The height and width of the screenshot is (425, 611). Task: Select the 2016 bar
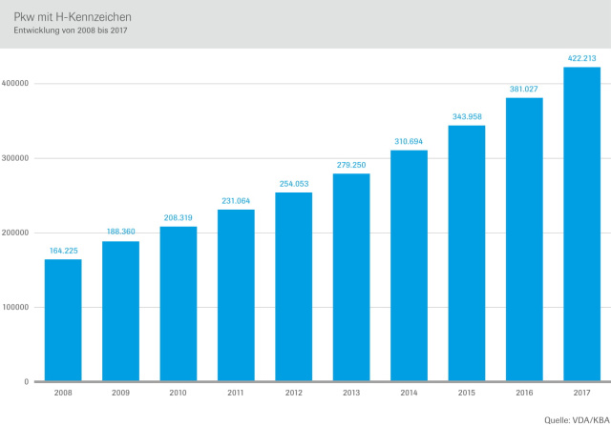[x=524, y=239]
